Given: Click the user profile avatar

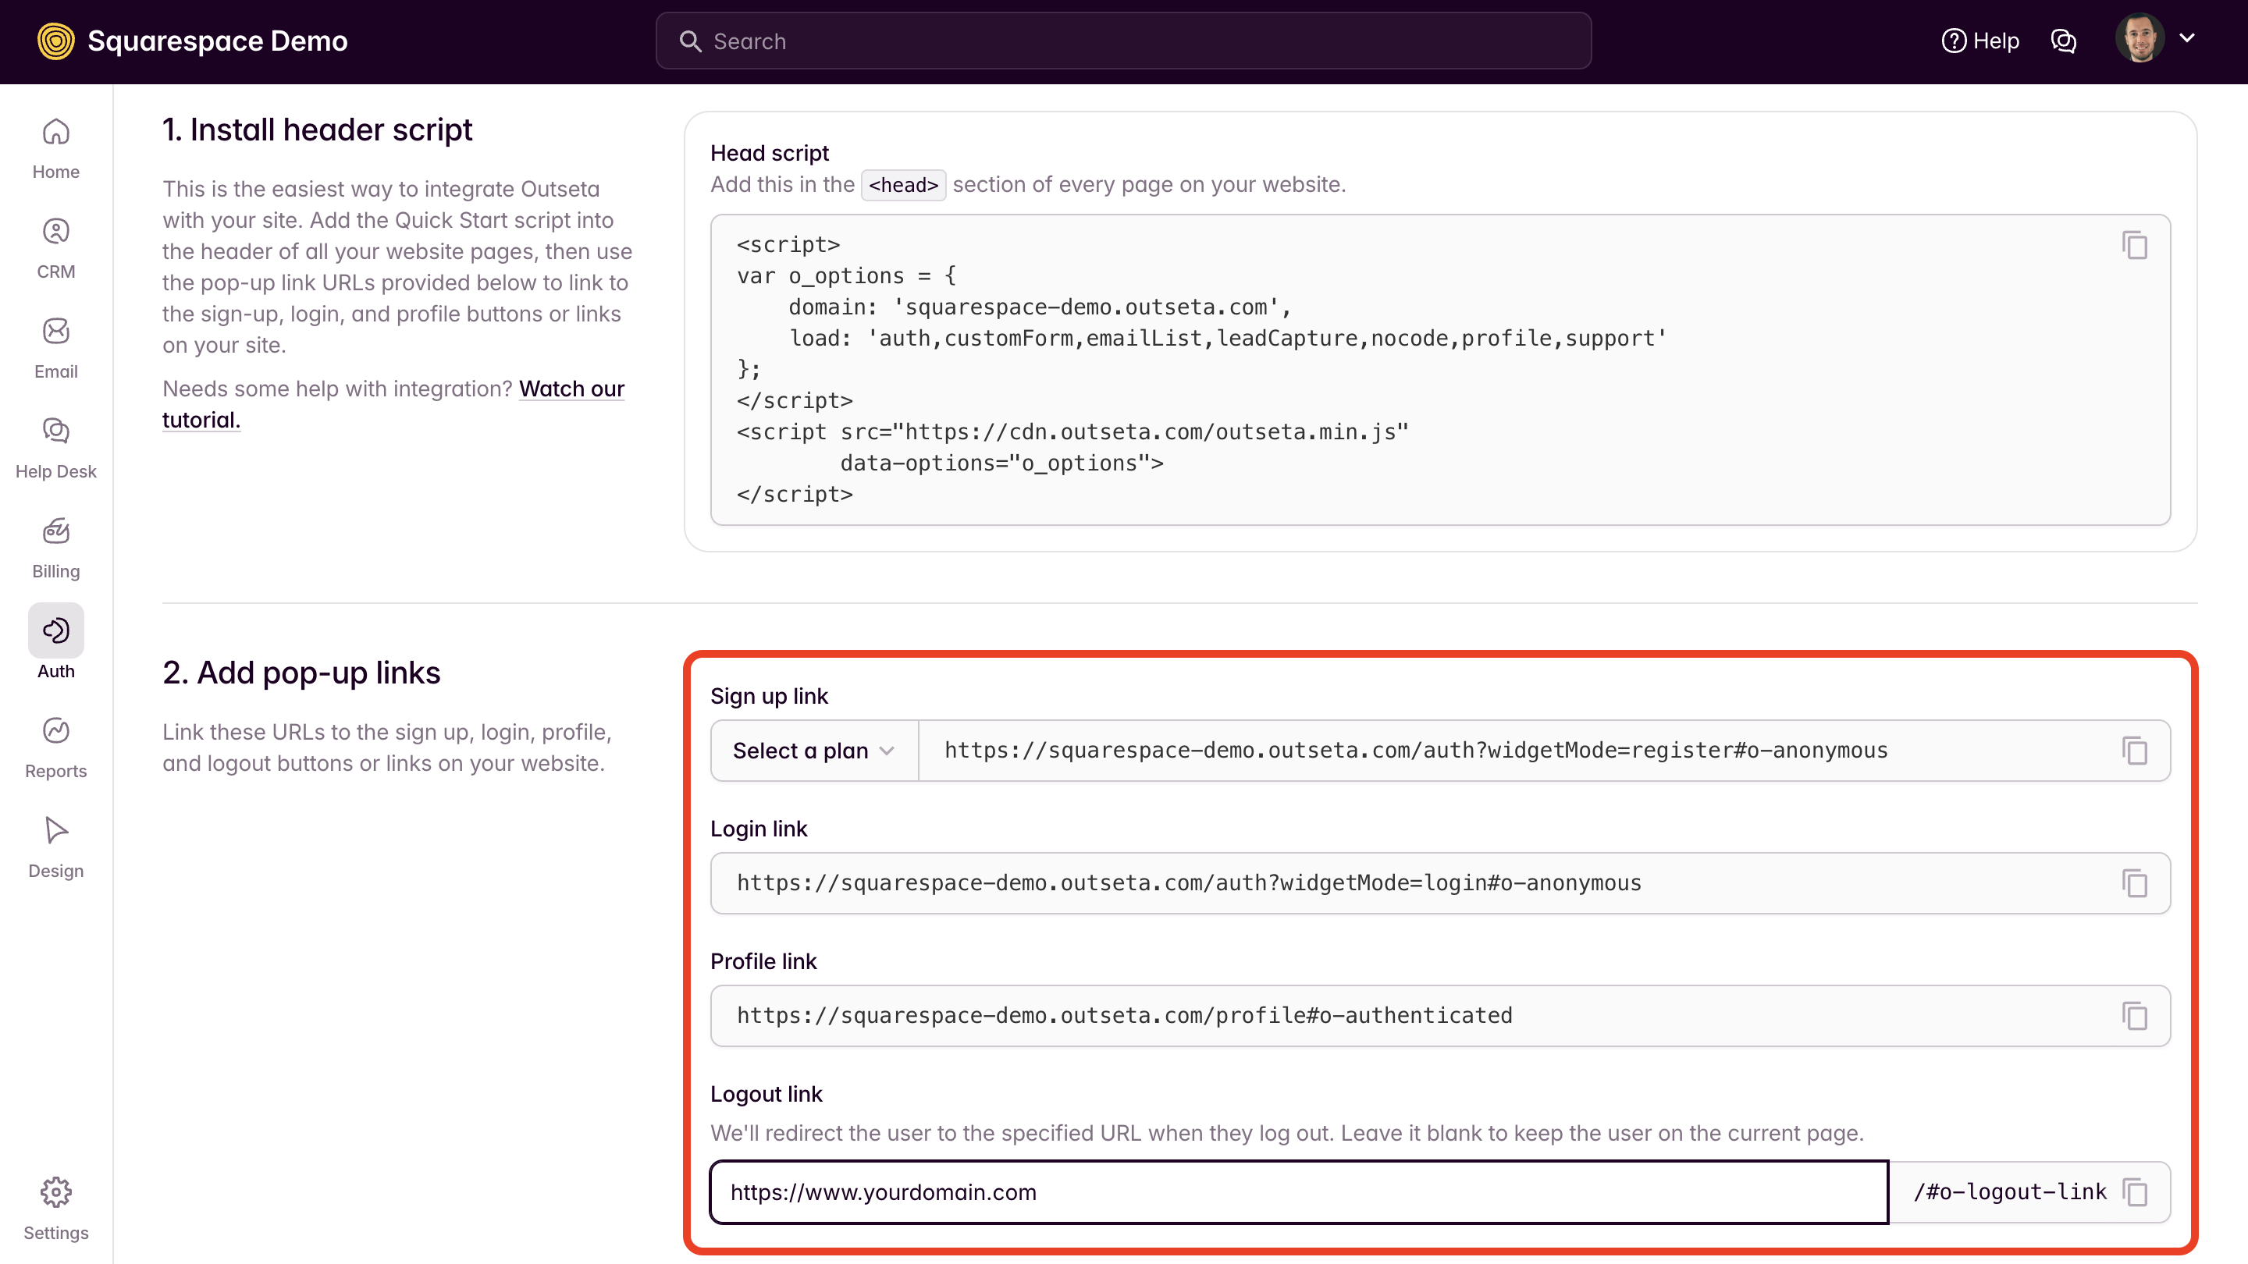Looking at the screenshot, I should pos(2140,38).
